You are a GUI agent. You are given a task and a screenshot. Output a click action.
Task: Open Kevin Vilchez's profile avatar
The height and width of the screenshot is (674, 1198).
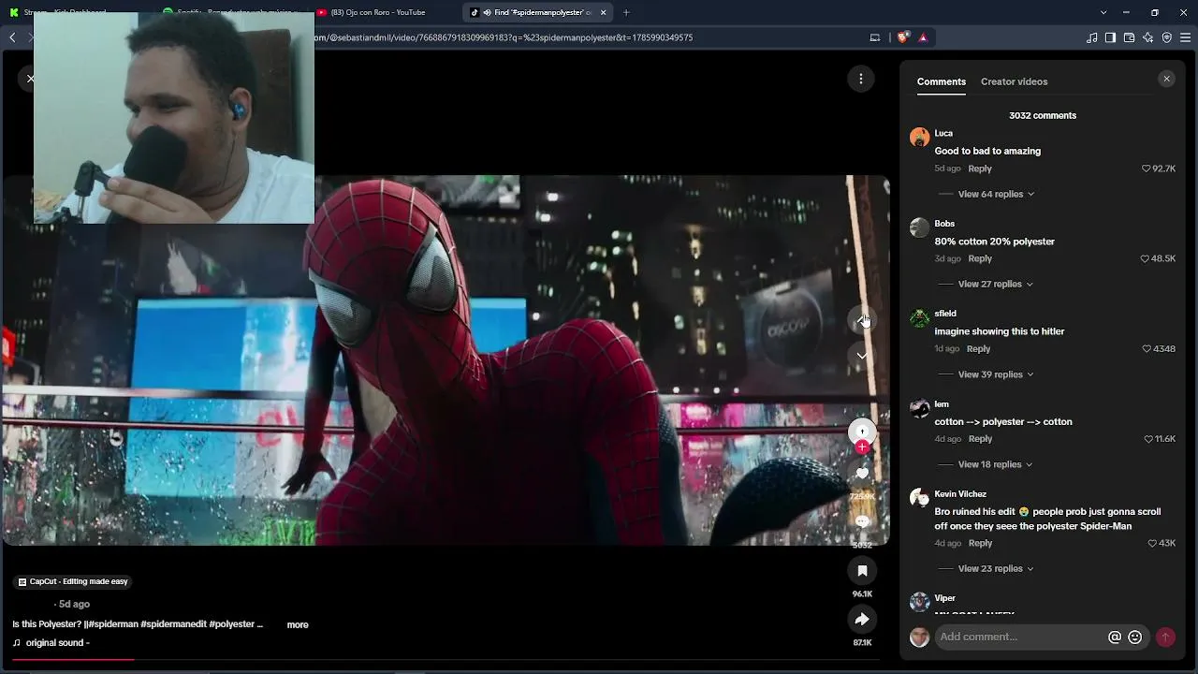point(920,498)
